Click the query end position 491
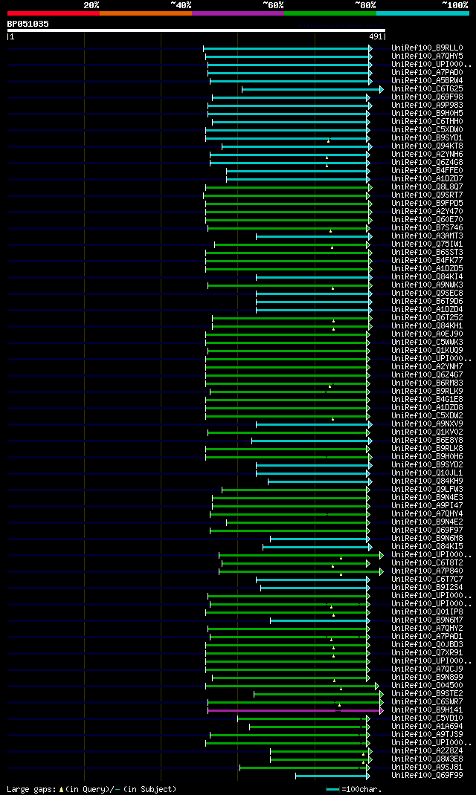 click(x=376, y=36)
